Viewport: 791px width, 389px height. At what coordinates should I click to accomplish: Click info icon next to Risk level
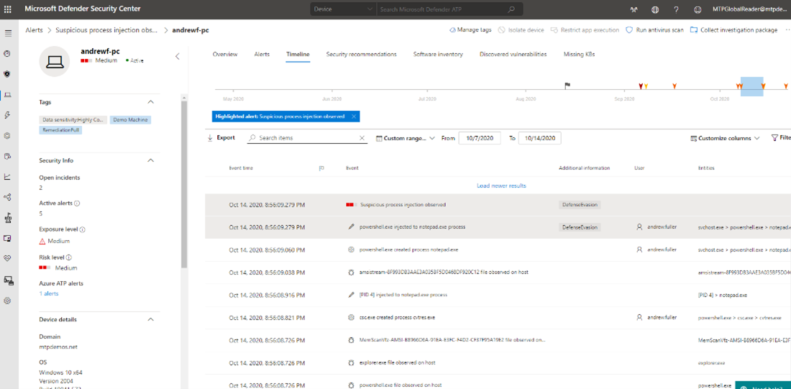68,257
